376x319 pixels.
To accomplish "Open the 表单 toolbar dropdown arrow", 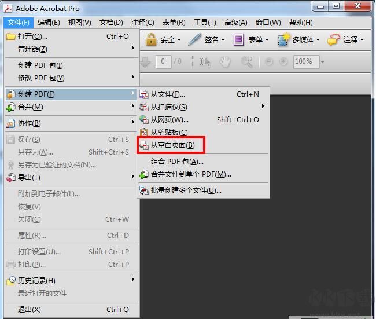I will tap(267, 40).
